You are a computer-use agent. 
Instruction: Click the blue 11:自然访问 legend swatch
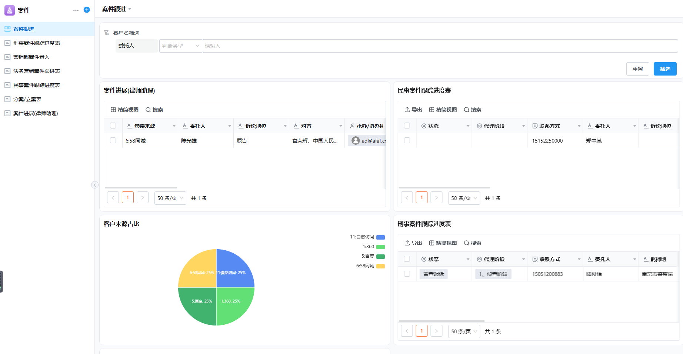(380, 237)
